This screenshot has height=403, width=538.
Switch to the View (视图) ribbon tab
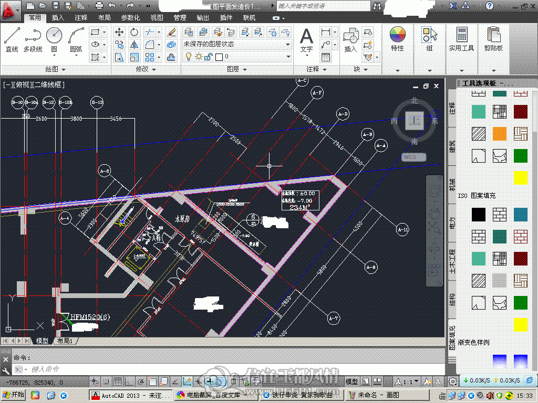pyautogui.click(x=157, y=17)
